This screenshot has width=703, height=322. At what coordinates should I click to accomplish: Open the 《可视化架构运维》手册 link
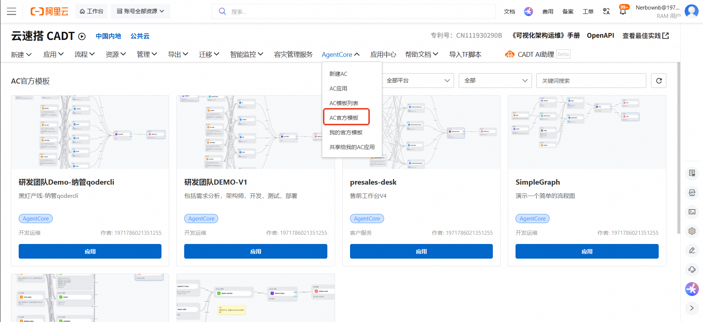[x=545, y=36]
